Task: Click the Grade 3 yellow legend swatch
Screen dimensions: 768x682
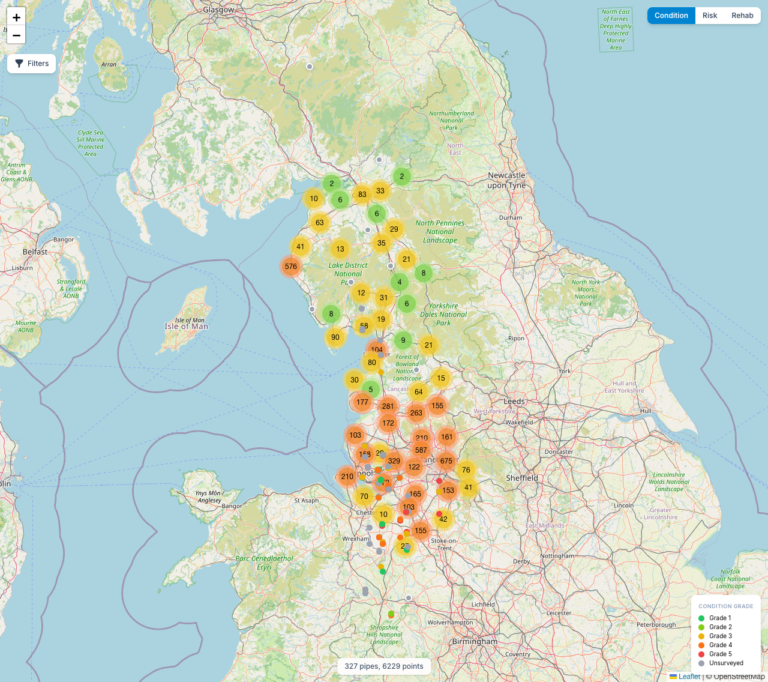Action: tap(701, 636)
